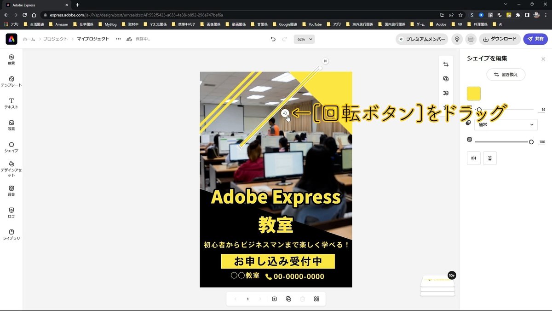The image size is (552, 311).
Task: Open the テンプレート templates panel
Action: (x=11, y=82)
